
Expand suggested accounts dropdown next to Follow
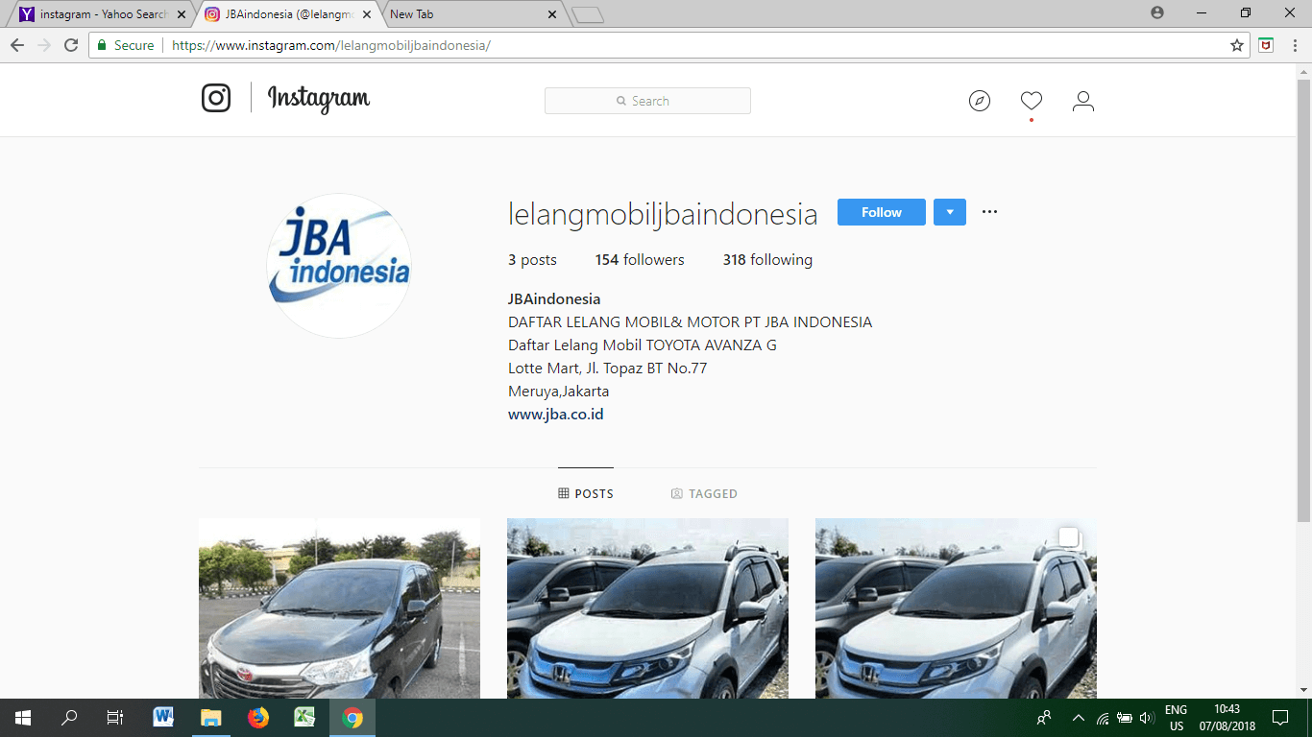coord(950,212)
